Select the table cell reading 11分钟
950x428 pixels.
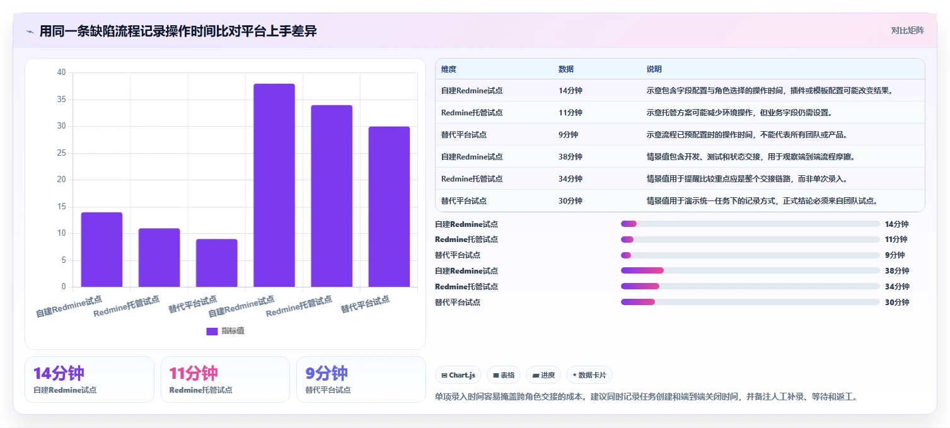coord(571,113)
